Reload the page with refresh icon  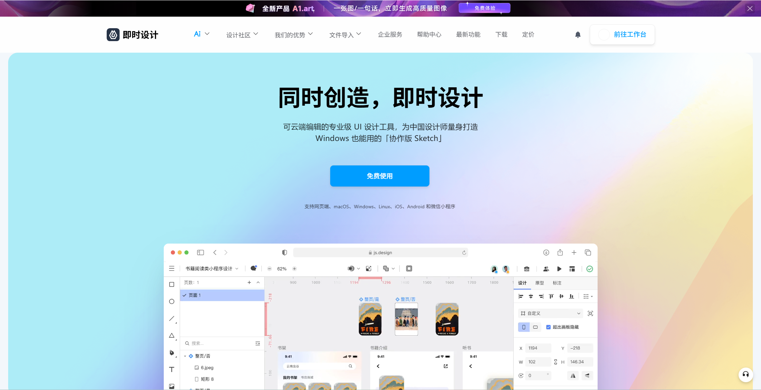click(x=464, y=252)
